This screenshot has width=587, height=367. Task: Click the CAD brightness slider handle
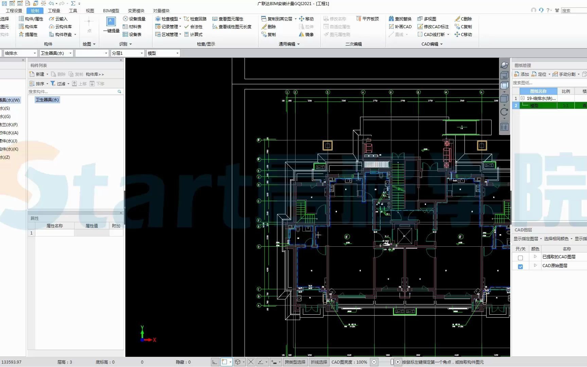point(392,362)
